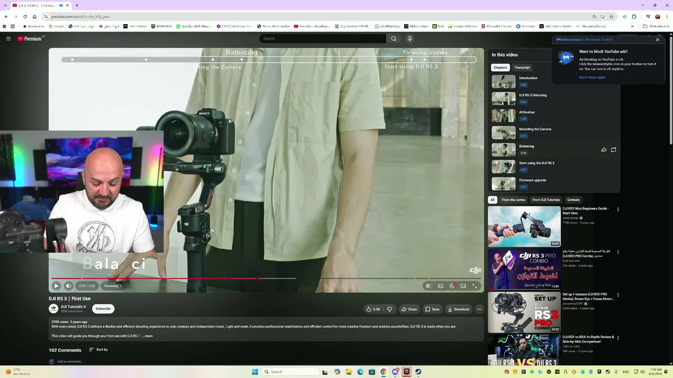The width and height of the screenshot is (673, 378).
Task: Open video player settings gear
Action: coord(452,286)
